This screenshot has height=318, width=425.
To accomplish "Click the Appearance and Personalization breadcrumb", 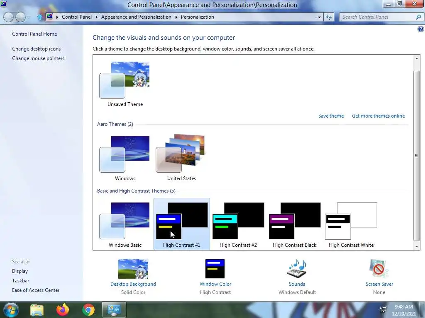I will coord(136,17).
